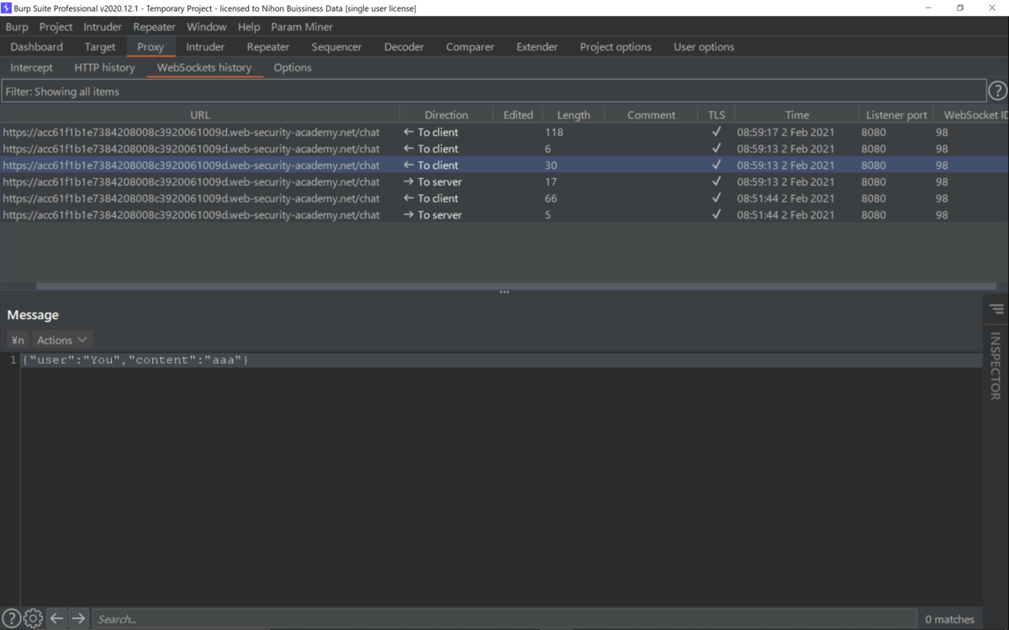Switch to the Extender tab
This screenshot has height=630, width=1009.
[x=536, y=47]
